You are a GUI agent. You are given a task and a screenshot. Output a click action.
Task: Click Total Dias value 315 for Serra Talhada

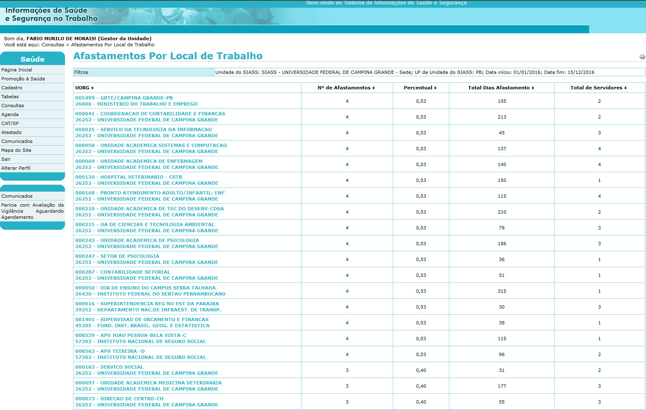click(502, 291)
